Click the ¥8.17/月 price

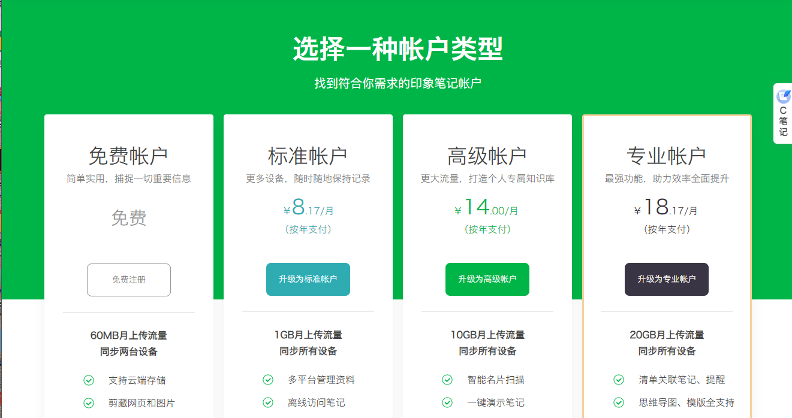308,207
